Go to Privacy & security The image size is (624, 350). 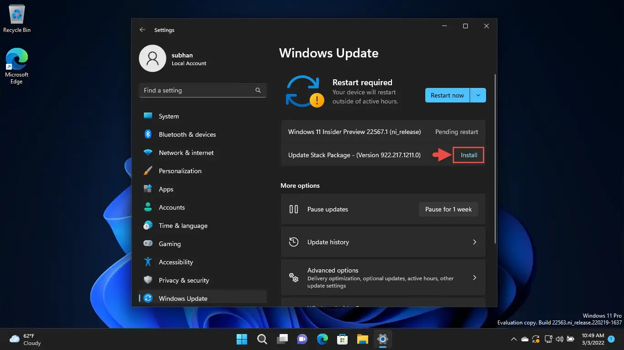[x=203, y=280]
